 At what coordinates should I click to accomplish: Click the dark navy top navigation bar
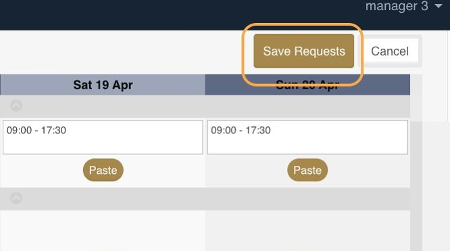(184, 15)
